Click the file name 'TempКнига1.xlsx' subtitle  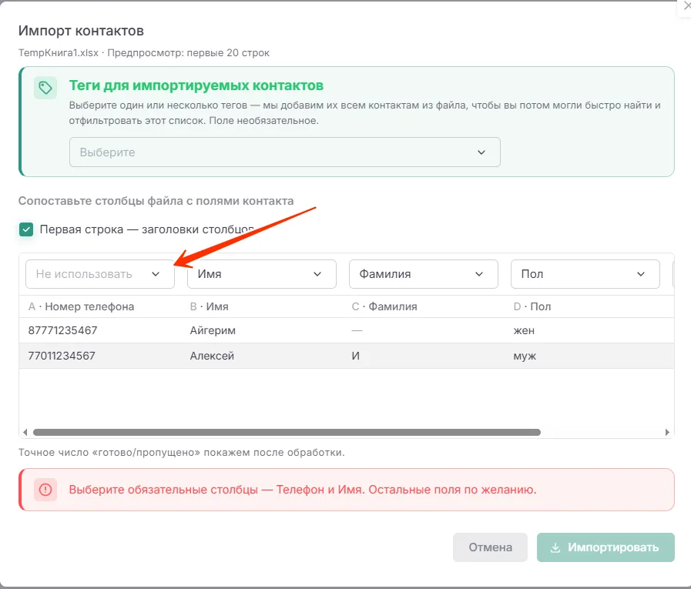(x=59, y=53)
